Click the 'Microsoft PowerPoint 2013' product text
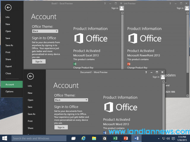Viewport: 190px width, 142px height. [143, 55]
